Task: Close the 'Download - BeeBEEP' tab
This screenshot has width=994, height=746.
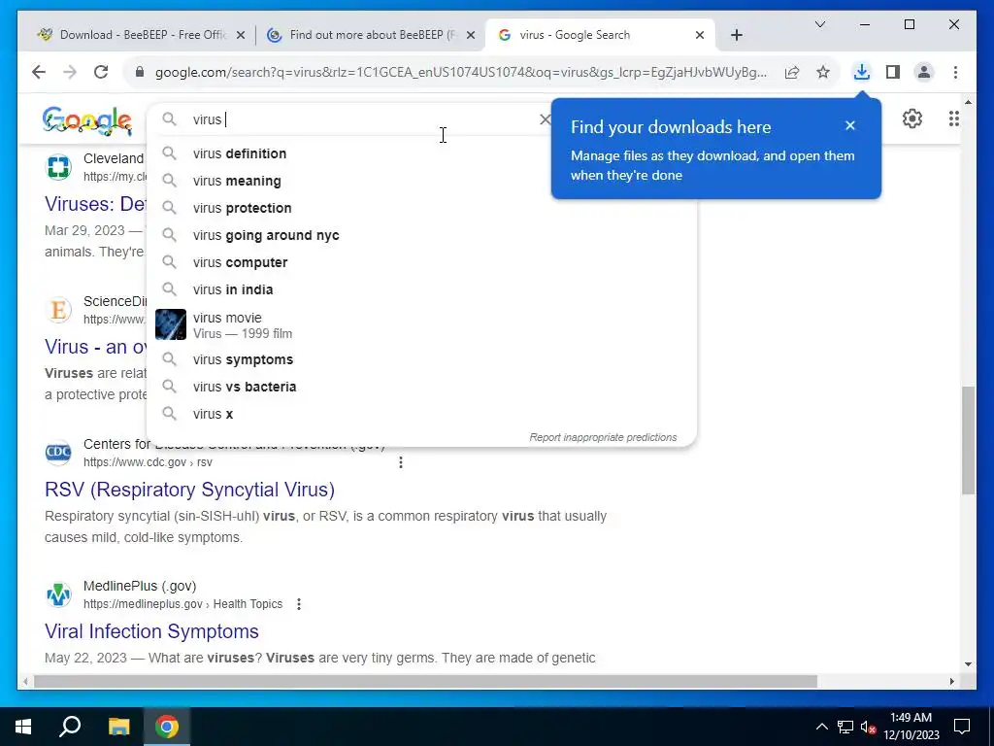Action: coord(241,36)
